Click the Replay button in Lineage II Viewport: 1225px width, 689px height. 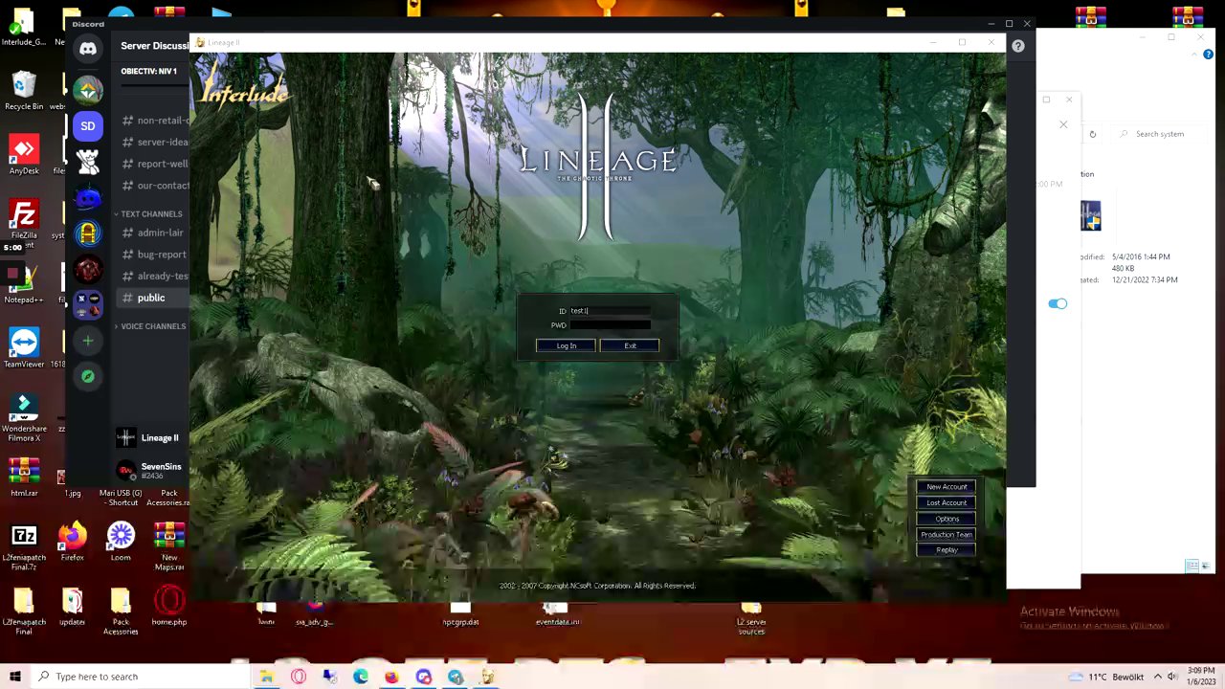[947, 549]
